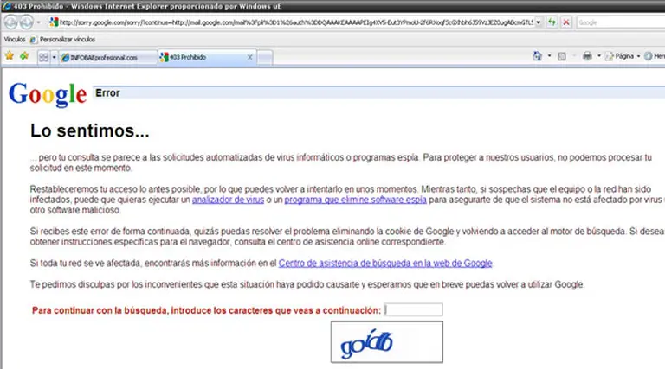Screen dimensions: 665x369
Task: Expand the Home button dropdown arrow
Action: (549, 56)
